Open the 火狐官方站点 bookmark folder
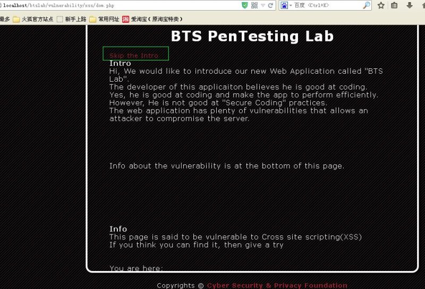This screenshot has height=289, width=425. [33, 19]
